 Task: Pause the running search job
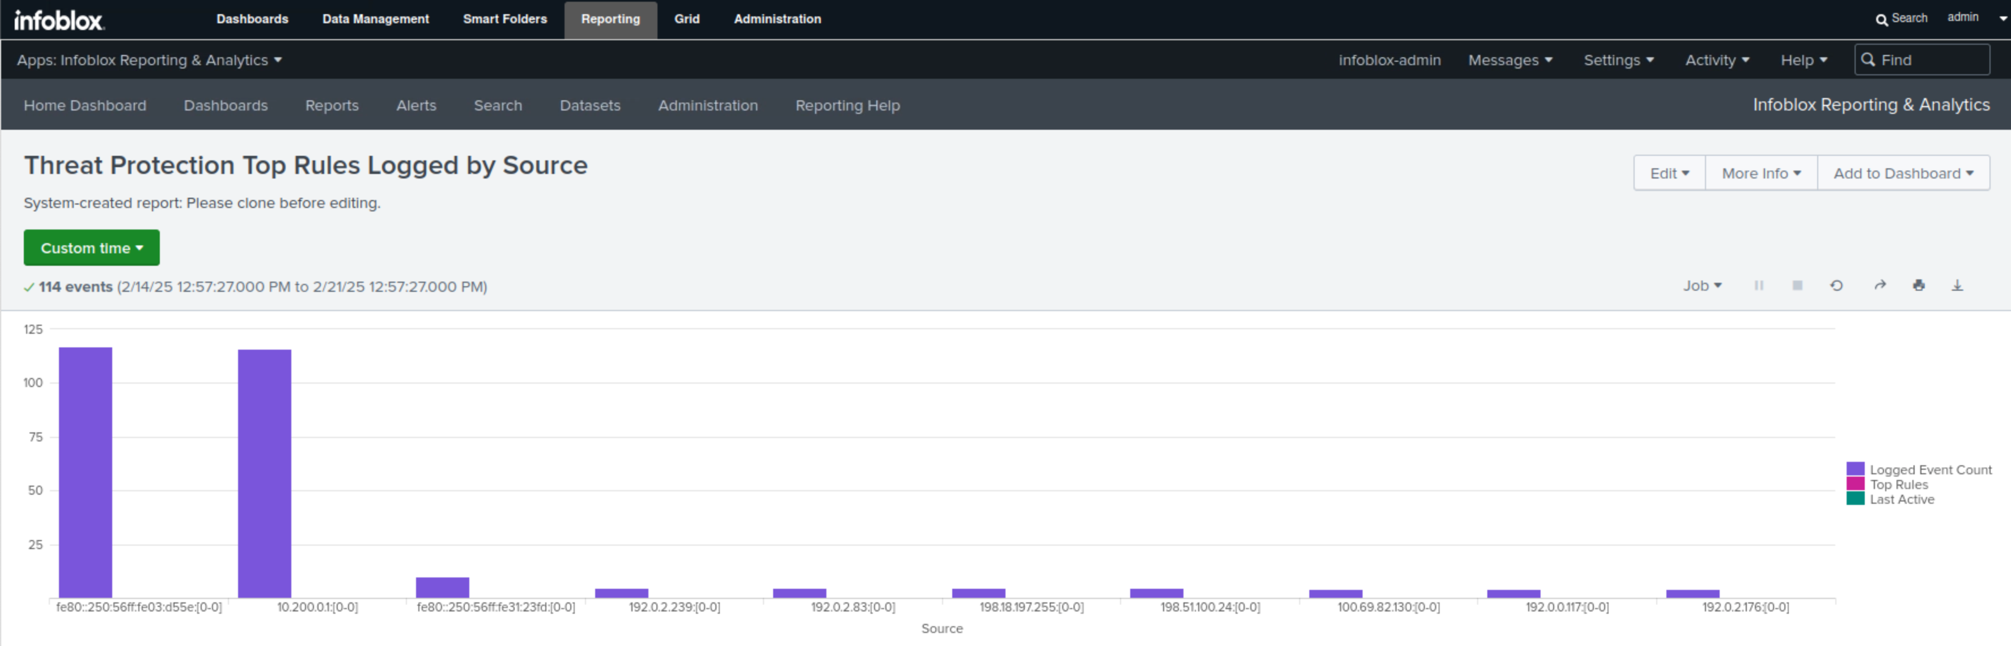[1758, 286]
